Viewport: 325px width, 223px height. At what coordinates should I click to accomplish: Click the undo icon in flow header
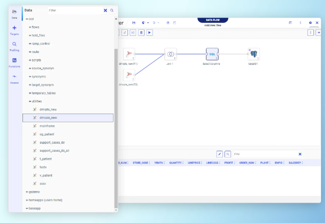tap(143, 23)
